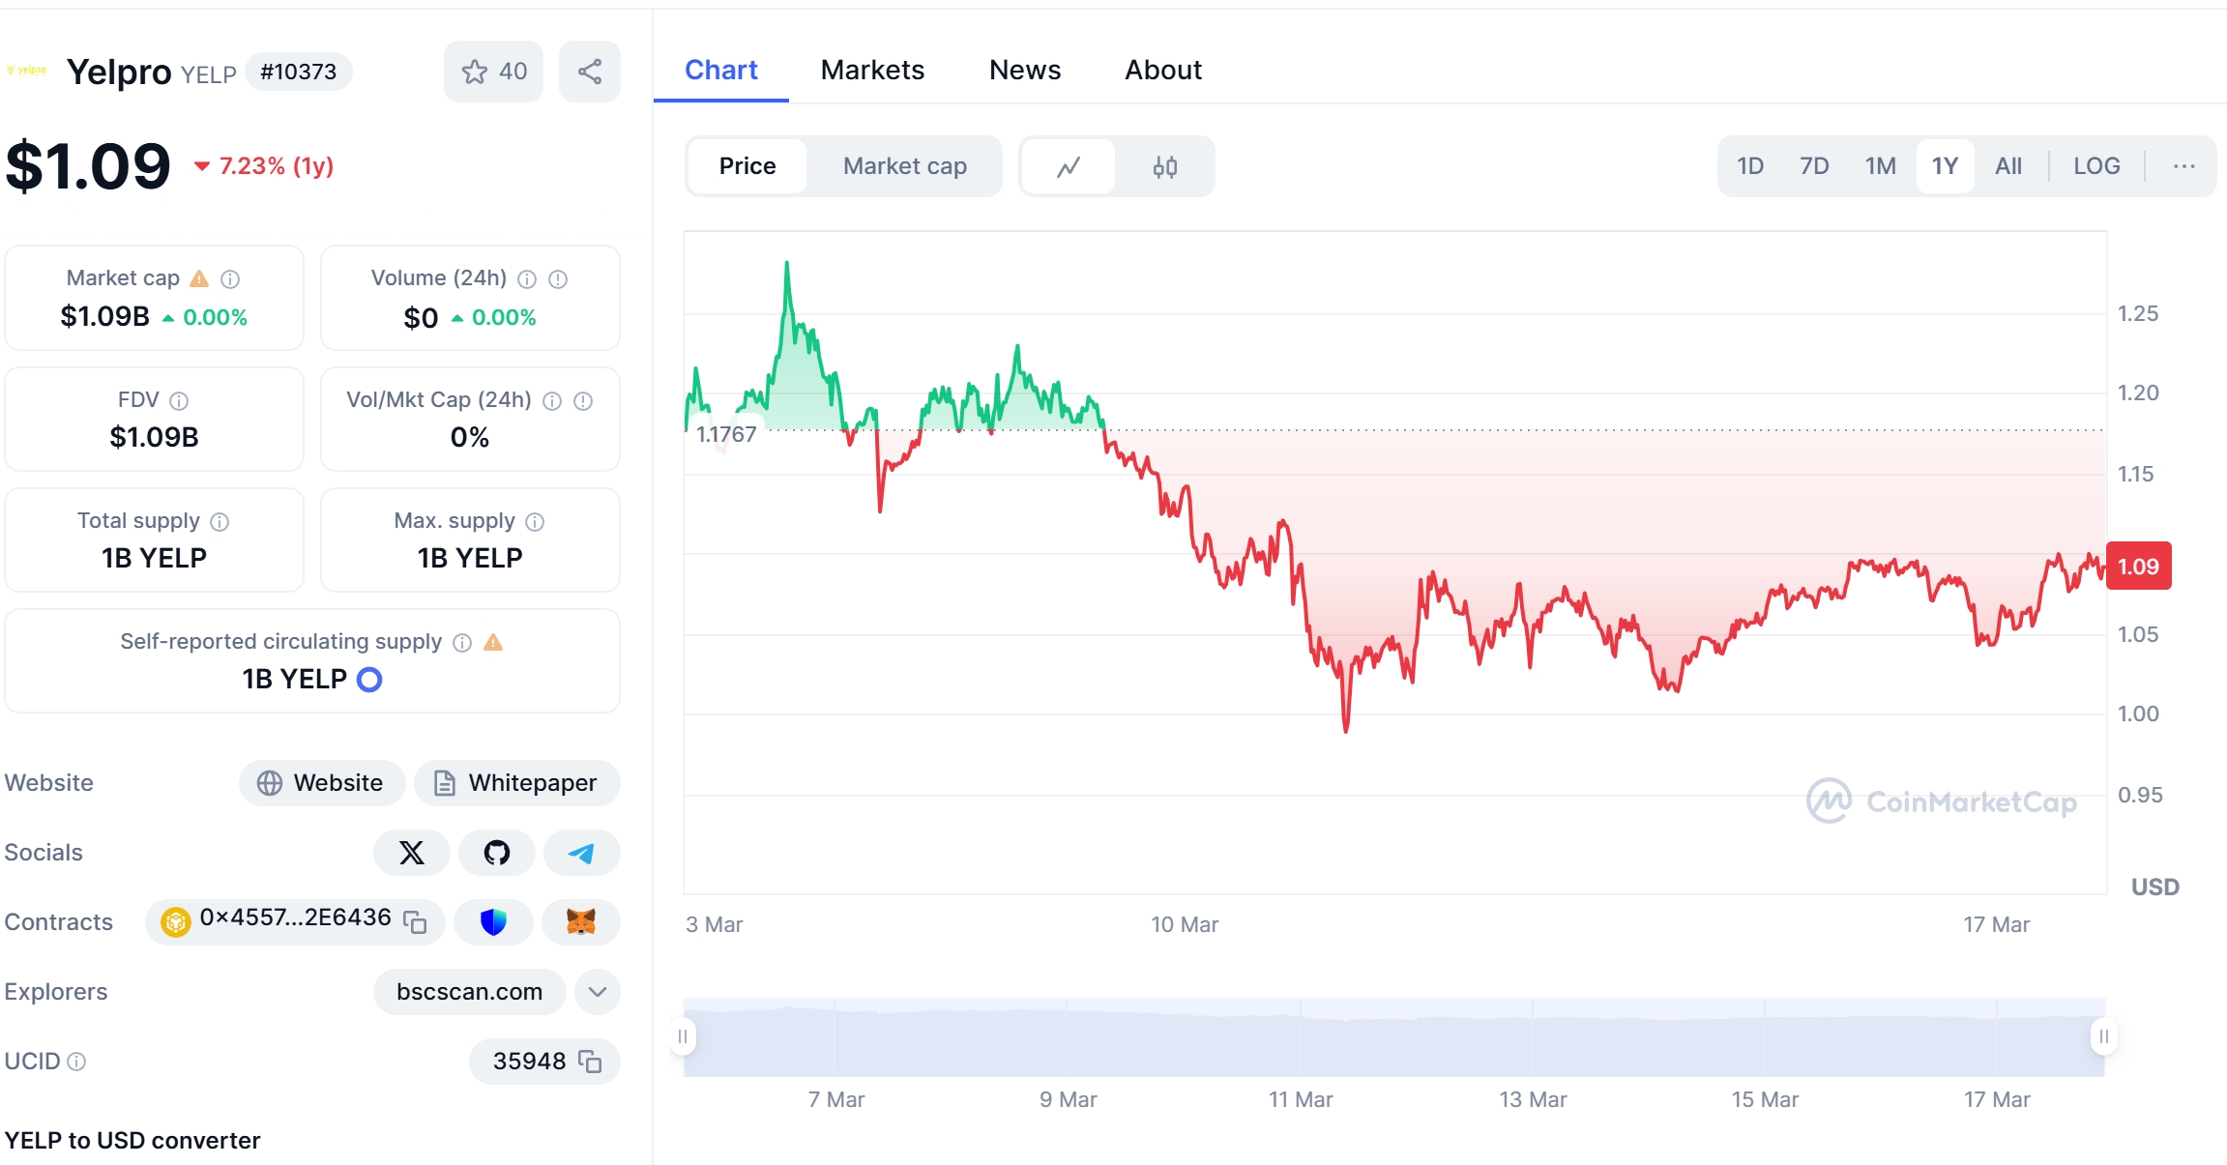Image resolution: width=2227 pixels, height=1165 pixels.
Task: Copy the contract address 0x4557...2E6436
Action: pos(415,922)
